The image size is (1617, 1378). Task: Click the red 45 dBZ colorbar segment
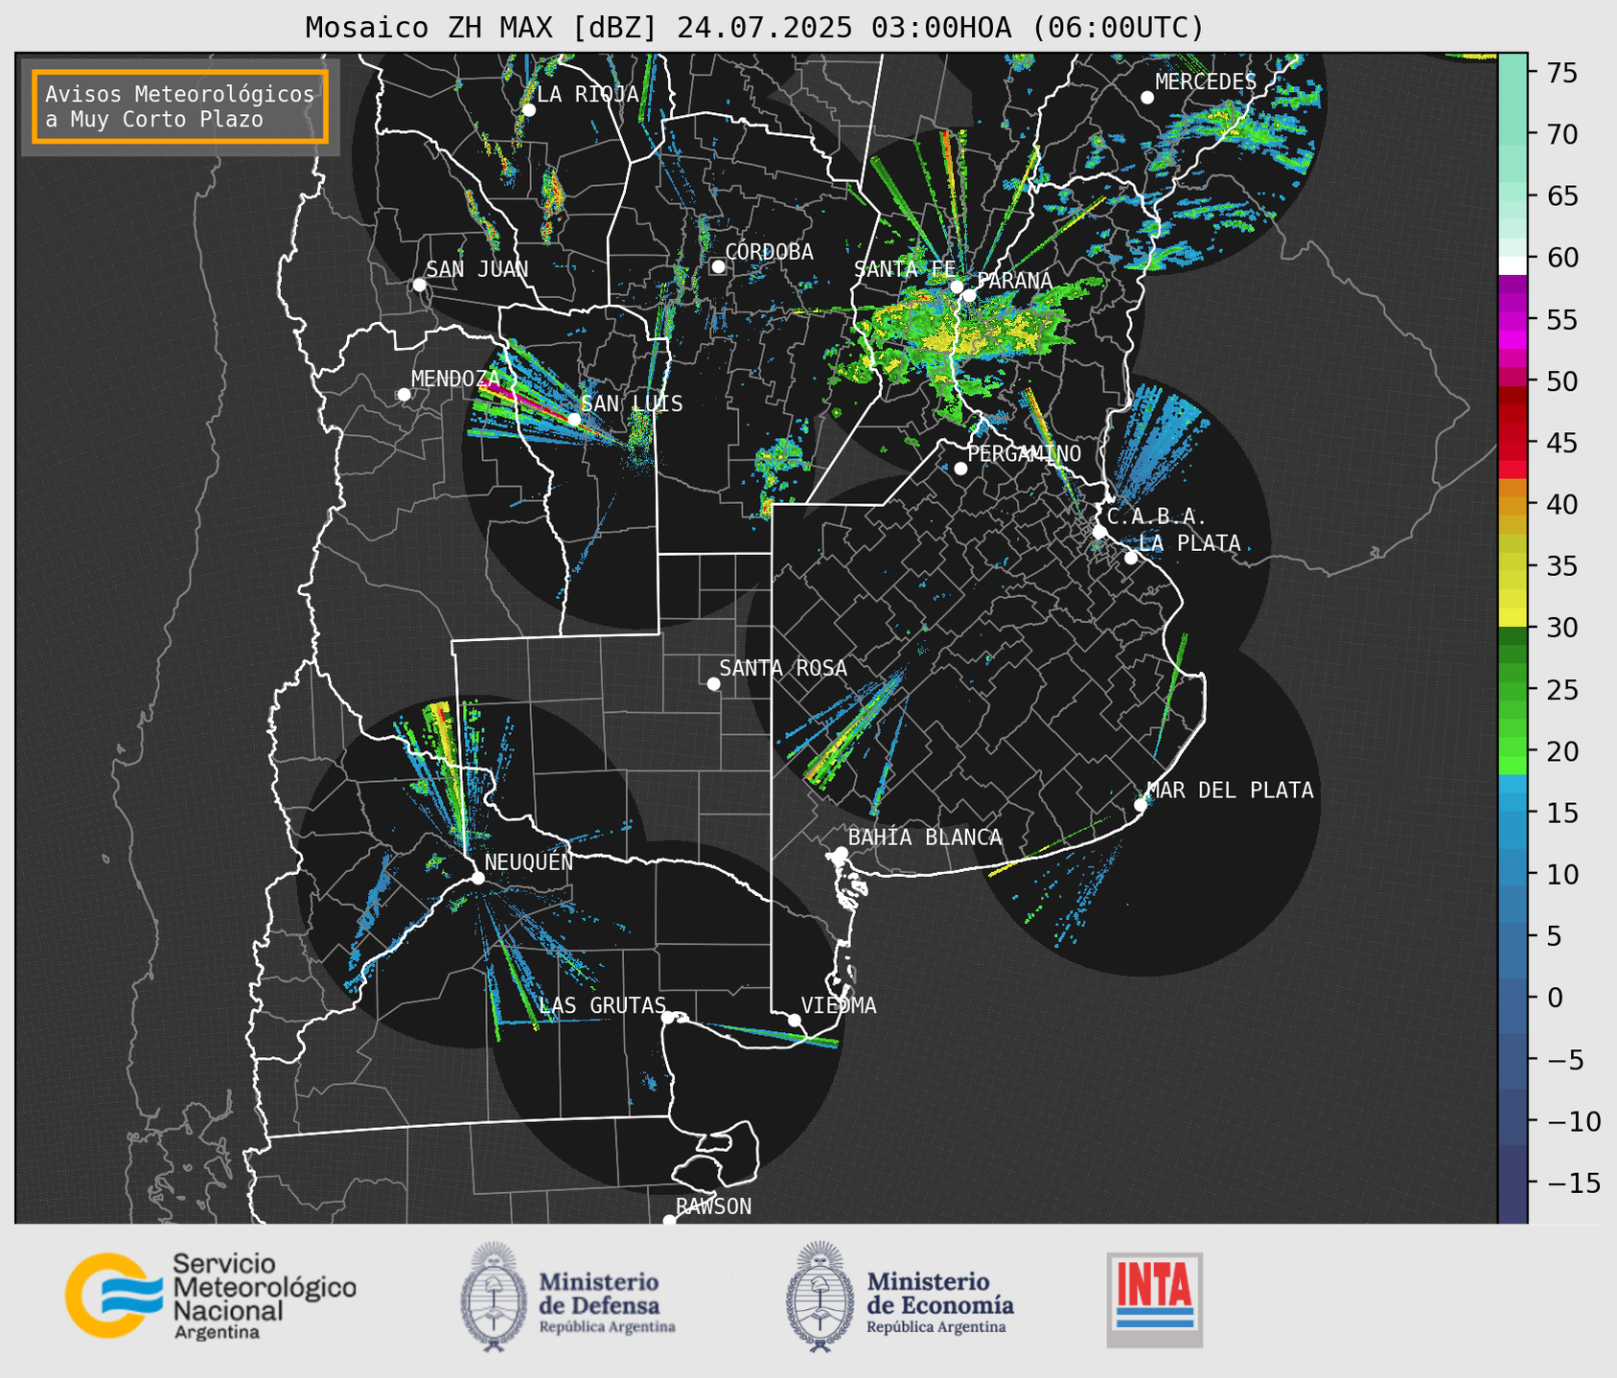[1513, 441]
